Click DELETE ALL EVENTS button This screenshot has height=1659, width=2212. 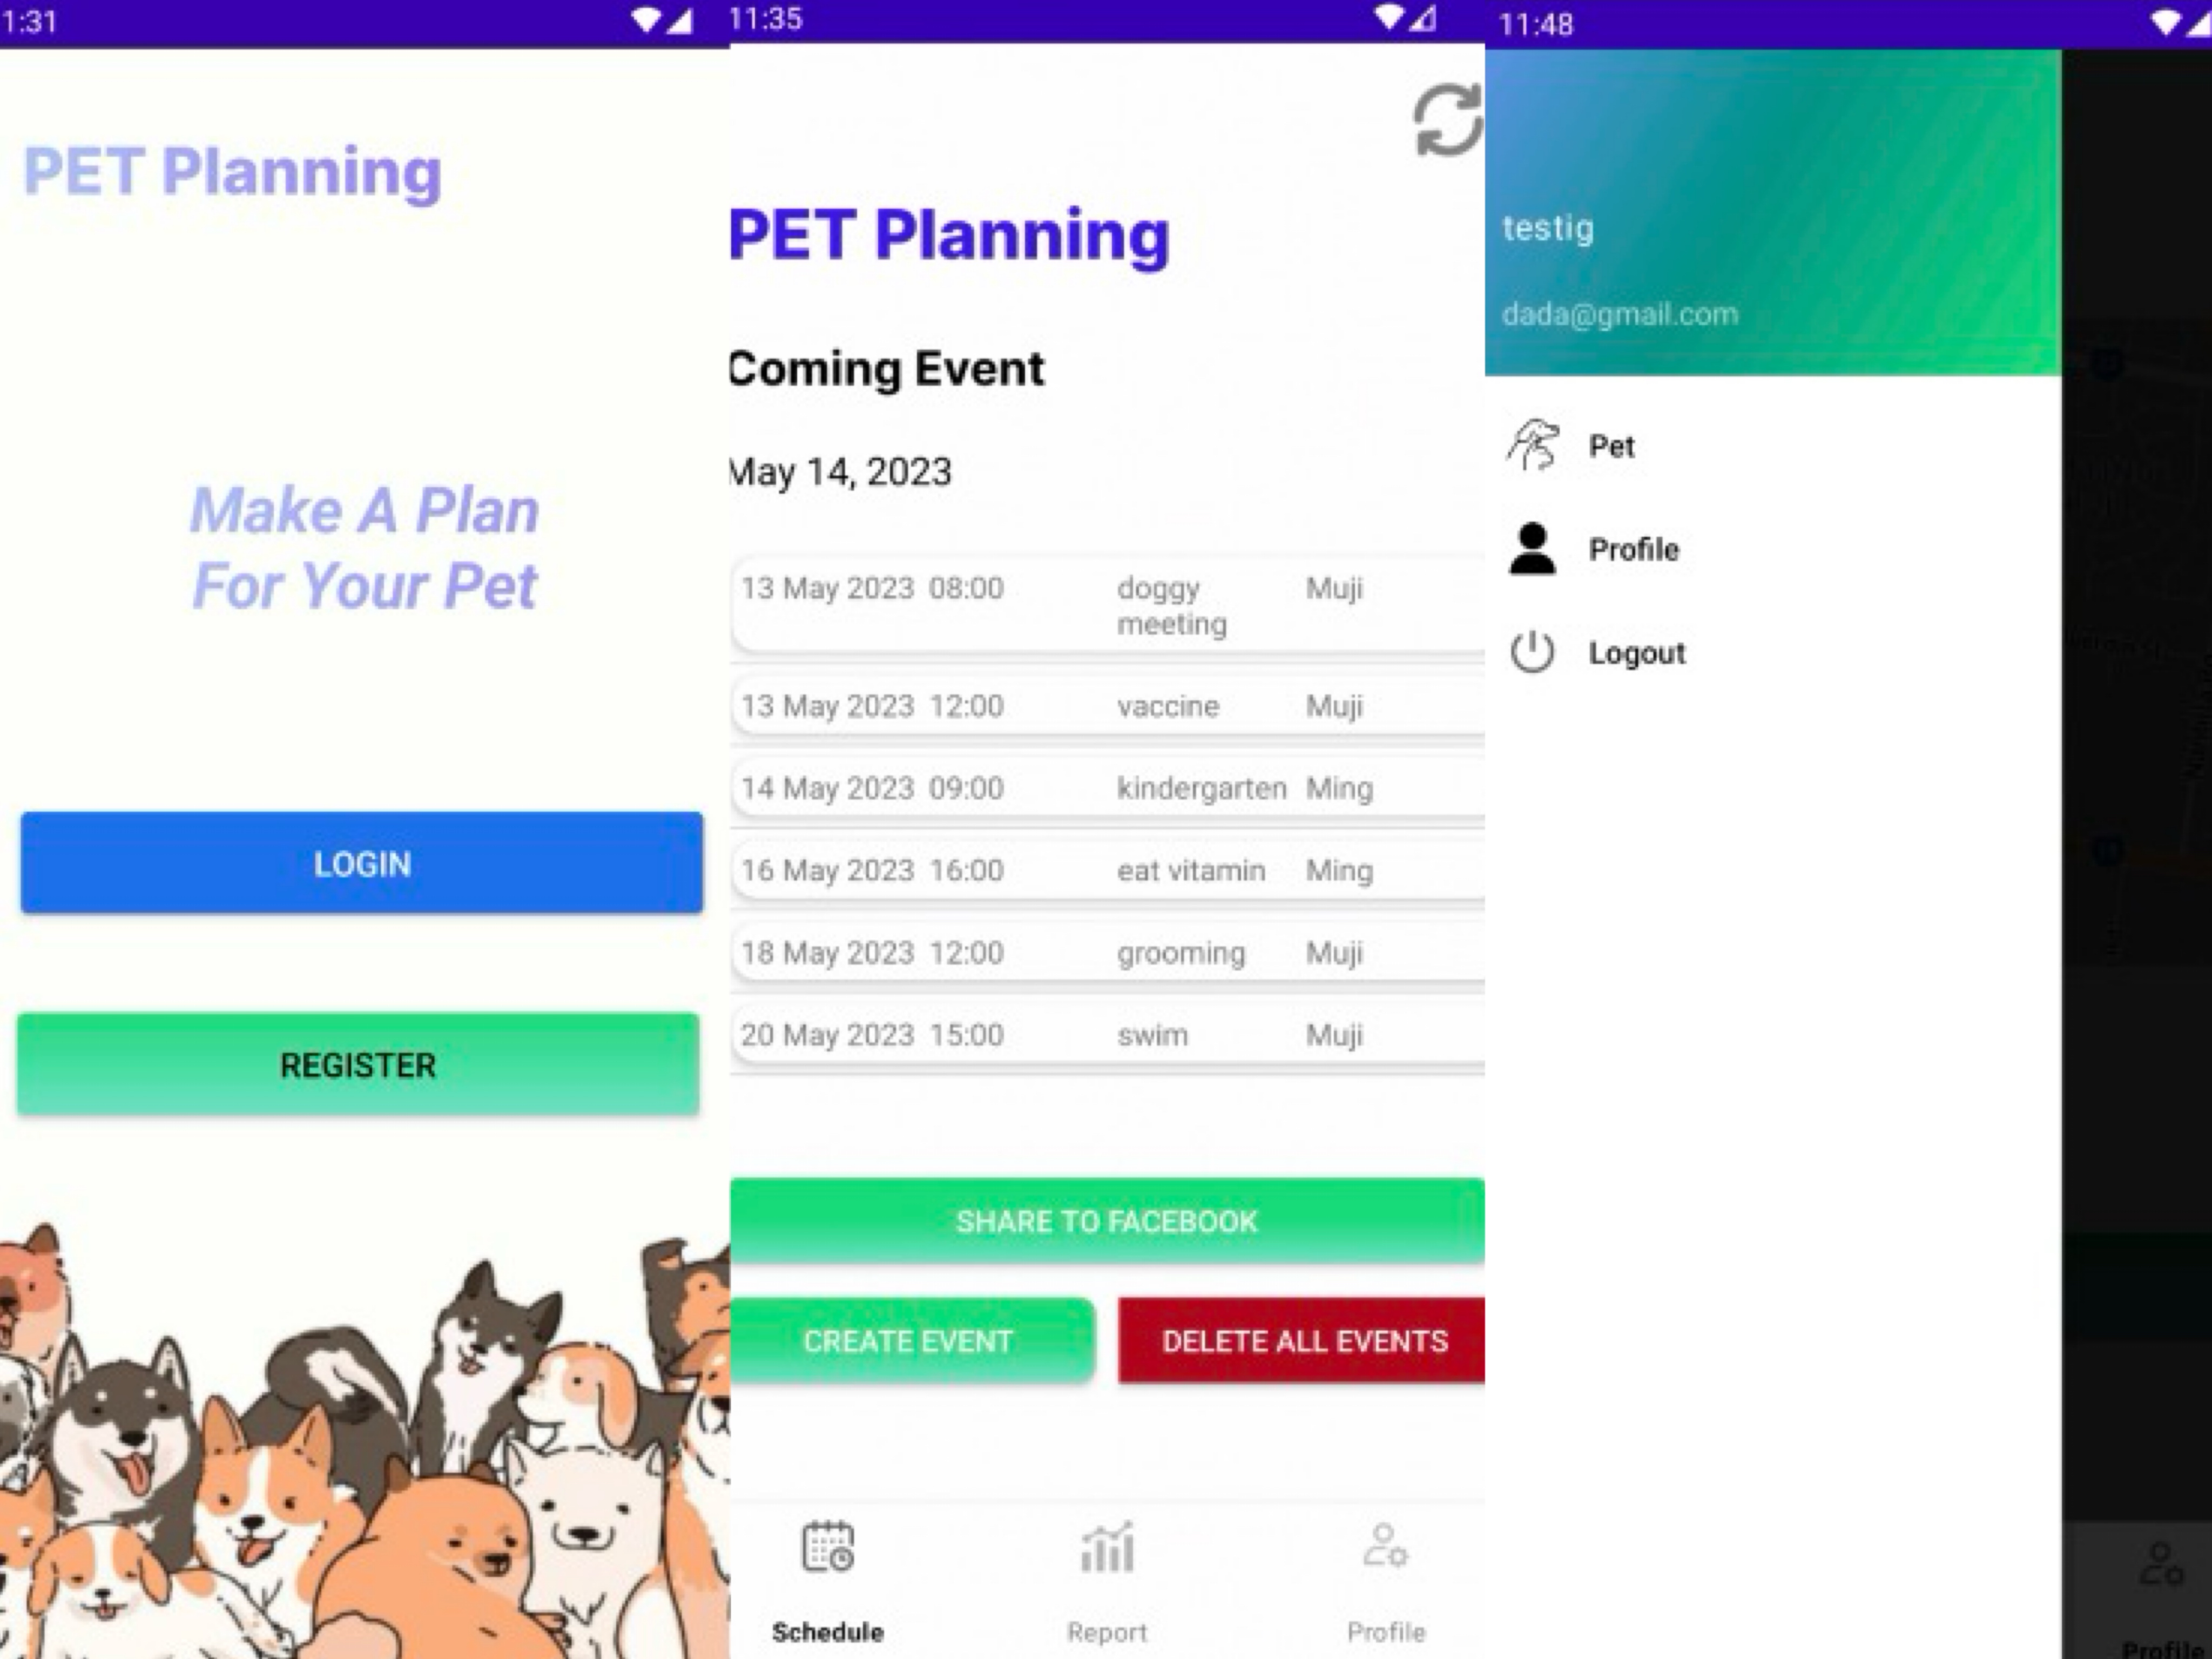click(1306, 1340)
